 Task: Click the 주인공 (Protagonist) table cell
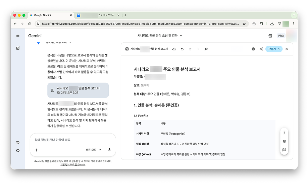(x=173, y=134)
